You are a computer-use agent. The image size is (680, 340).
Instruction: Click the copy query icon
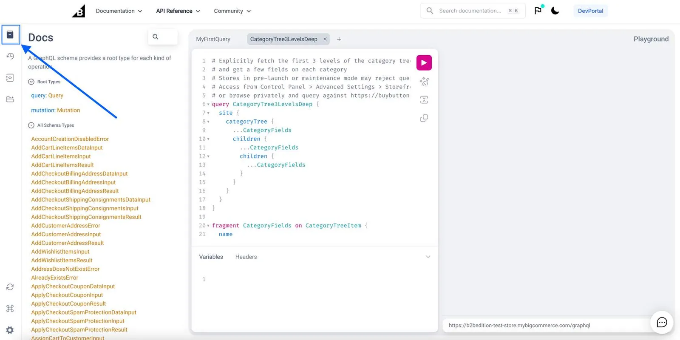pyautogui.click(x=424, y=118)
